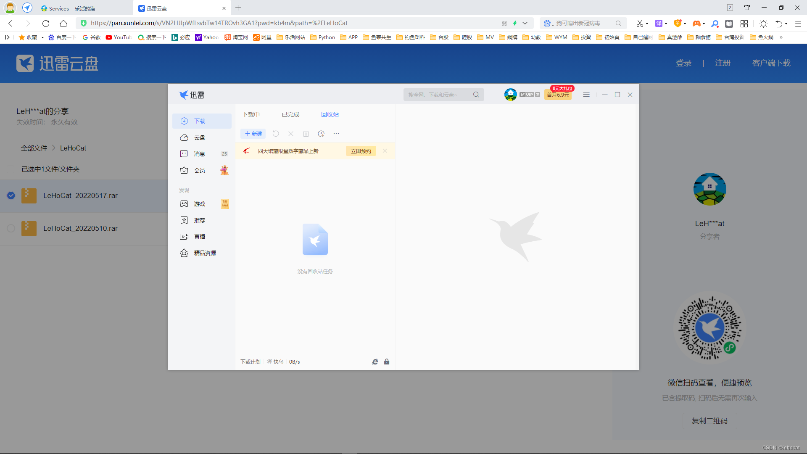Toggle the select-all files checkbox

(11, 169)
